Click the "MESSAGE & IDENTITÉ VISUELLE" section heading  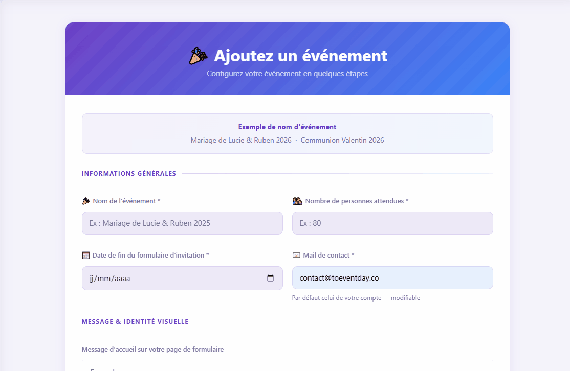(135, 321)
